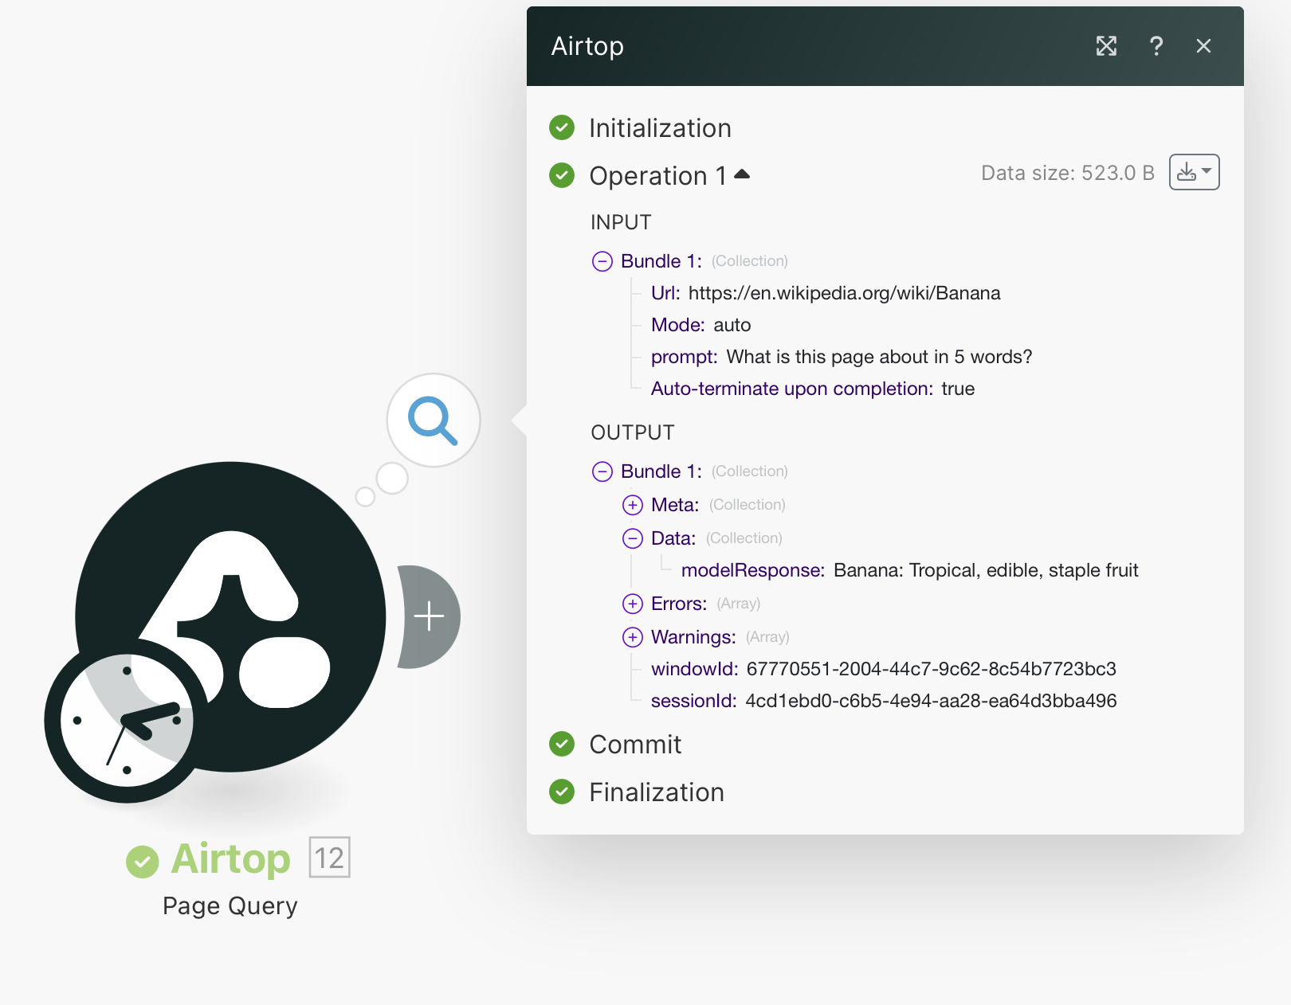Viewport: 1291px width, 1005px height.
Task: Click the Commit stage checkmark
Action: pos(562,745)
